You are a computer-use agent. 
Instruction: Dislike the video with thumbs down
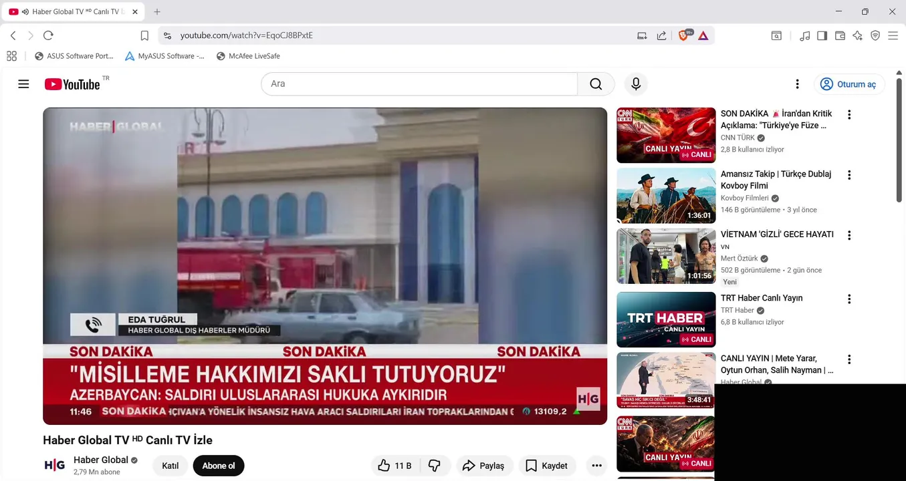[435, 466]
